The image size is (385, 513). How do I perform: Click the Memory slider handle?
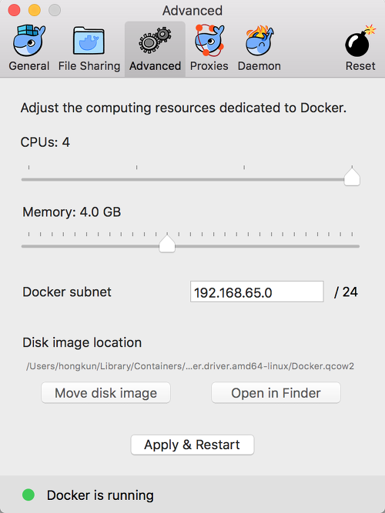click(167, 244)
